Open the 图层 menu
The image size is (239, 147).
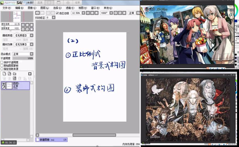click(45, 8)
